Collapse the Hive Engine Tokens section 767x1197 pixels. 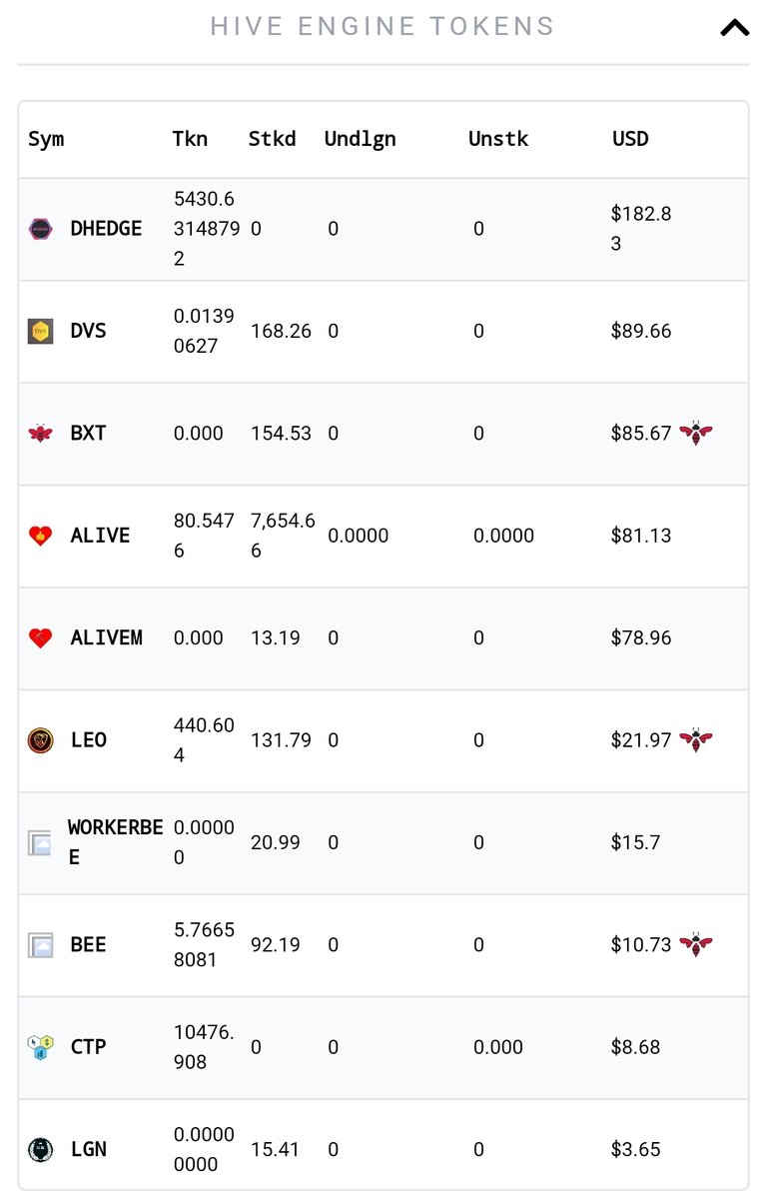[x=734, y=28]
